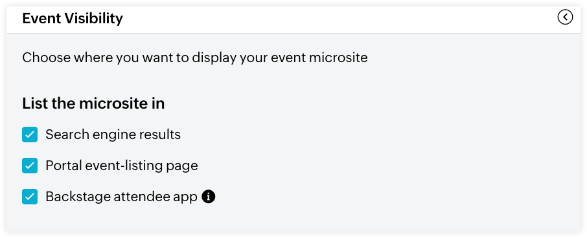Disable the Backstage attendee app checkbox
The image size is (587, 238).
(x=30, y=197)
